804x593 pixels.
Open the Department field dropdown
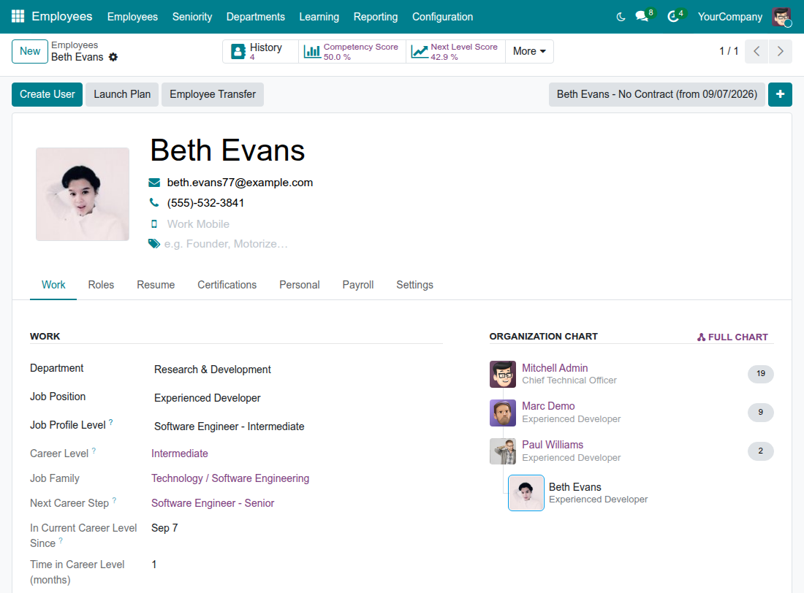(298, 370)
